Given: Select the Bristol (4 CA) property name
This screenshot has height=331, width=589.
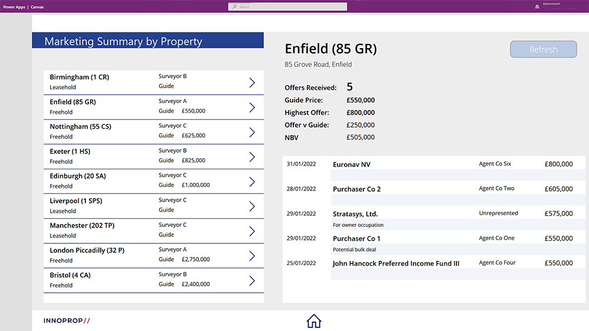Looking at the screenshot, I should (x=70, y=275).
